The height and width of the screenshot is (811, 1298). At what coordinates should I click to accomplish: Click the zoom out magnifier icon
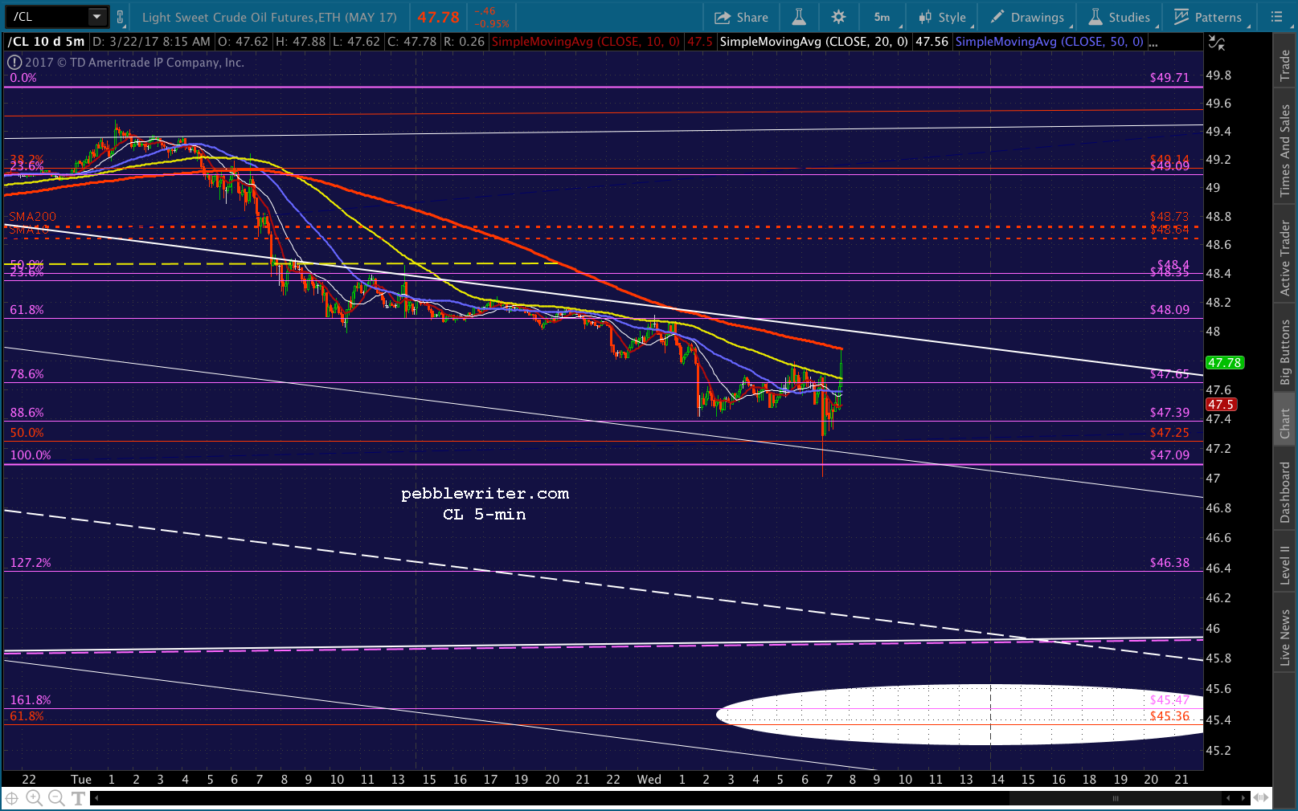pos(56,798)
